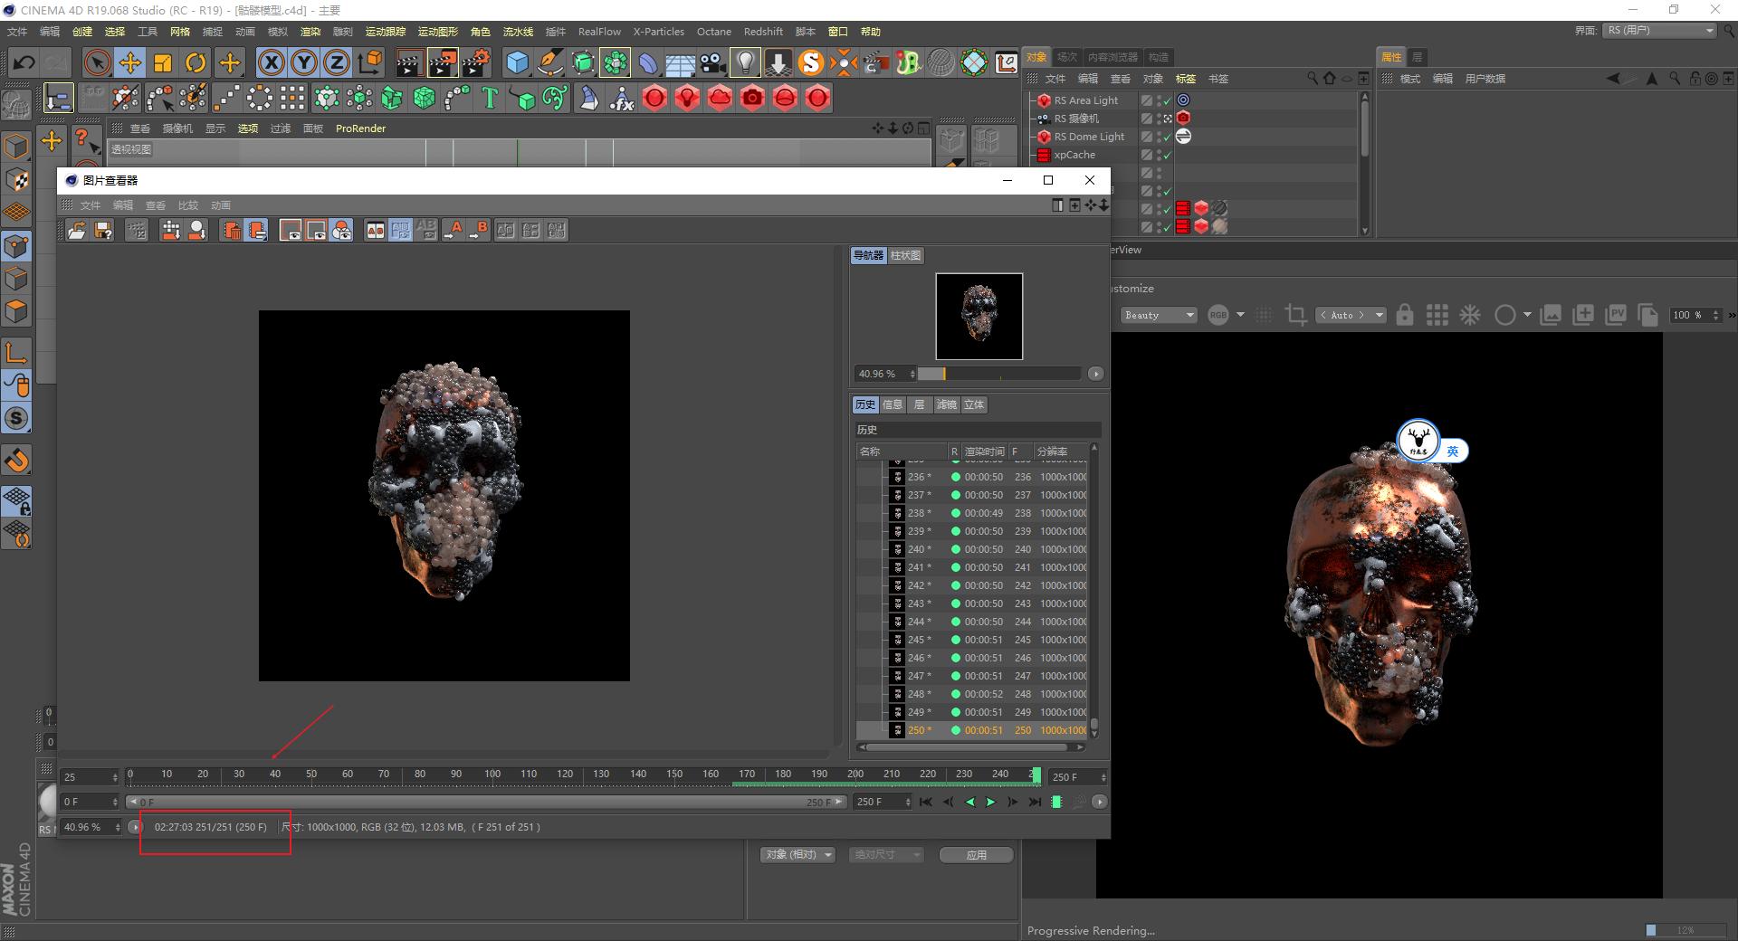
Task: Select the Text spline tool icon
Action: pyautogui.click(x=490, y=98)
